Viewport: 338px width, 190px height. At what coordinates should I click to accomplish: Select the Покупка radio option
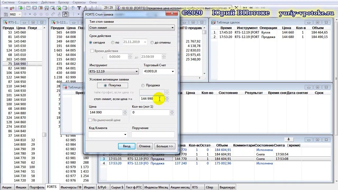[x=105, y=85]
